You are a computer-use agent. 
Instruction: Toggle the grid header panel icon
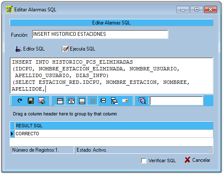60,101
